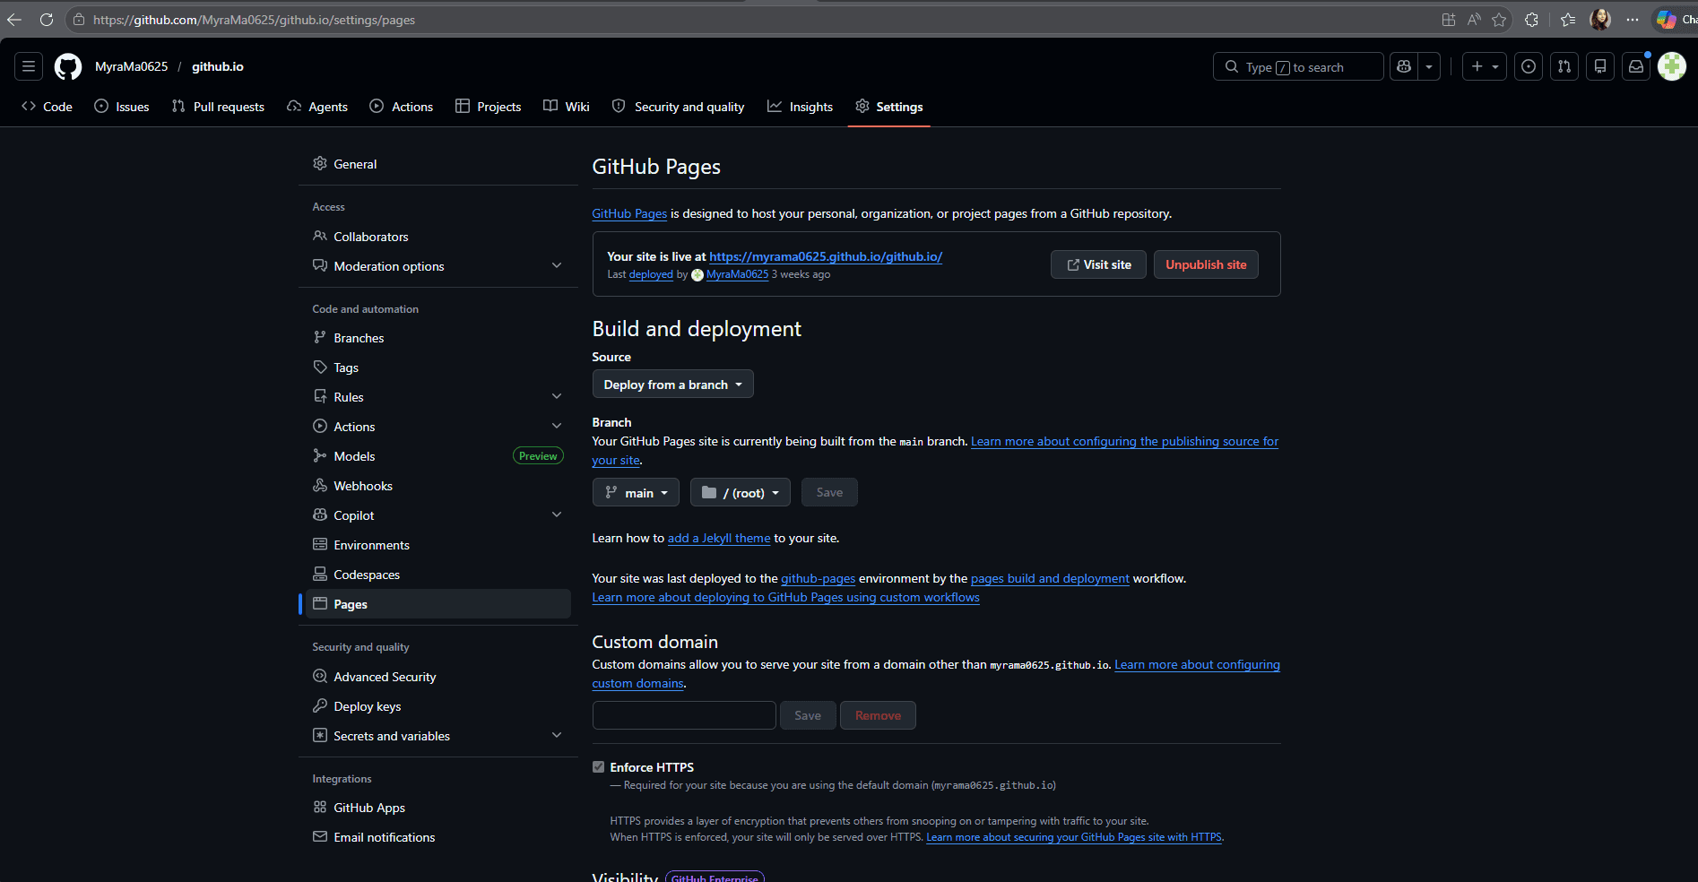Viewport: 1698px width, 882px height.
Task: Open the / (root) folder dropdown
Action: pos(740,493)
